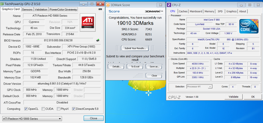Click the Bandwidth 128.0 GB/s field
This screenshot has height=123, width=263.
86,77
